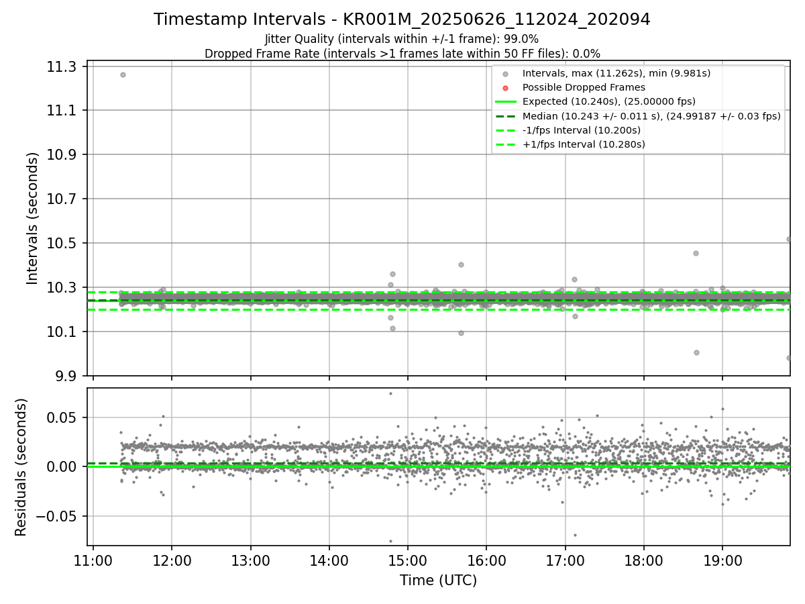Click the 'Intervals (seconds)' y-axis label

point(33,218)
